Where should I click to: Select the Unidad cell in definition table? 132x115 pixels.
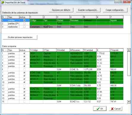pyautogui.click(x=63, y=20)
